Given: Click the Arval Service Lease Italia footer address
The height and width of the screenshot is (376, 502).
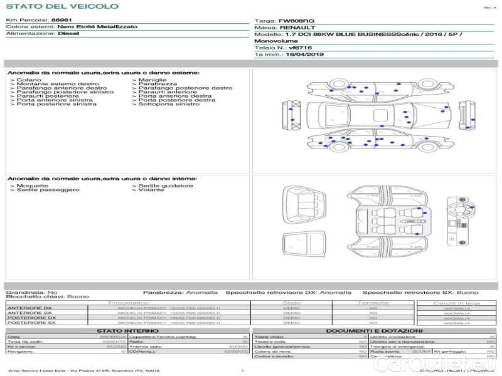Looking at the screenshot, I should 83,371.
